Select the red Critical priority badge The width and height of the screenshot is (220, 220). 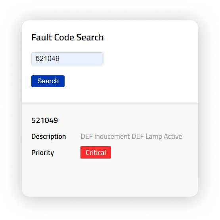(x=96, y=152)
